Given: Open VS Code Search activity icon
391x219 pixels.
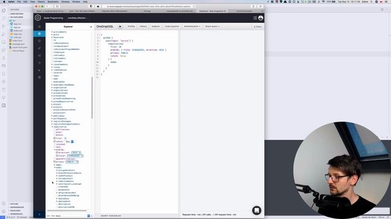Looking at the screenshot, I should pyautogui.click(x=4, y=18).
